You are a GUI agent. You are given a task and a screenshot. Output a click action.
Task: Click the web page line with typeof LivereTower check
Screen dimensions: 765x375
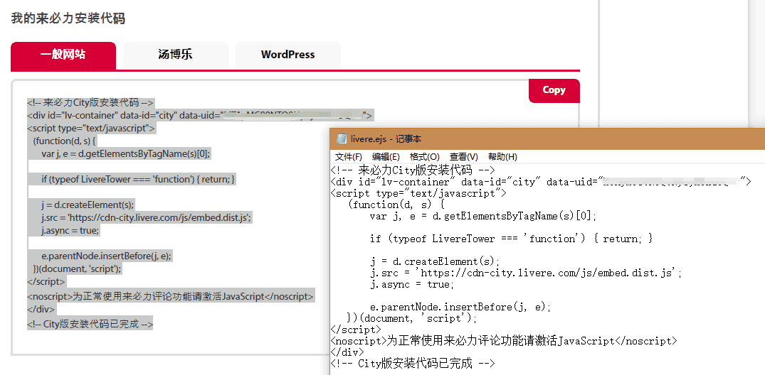[138, 179]
